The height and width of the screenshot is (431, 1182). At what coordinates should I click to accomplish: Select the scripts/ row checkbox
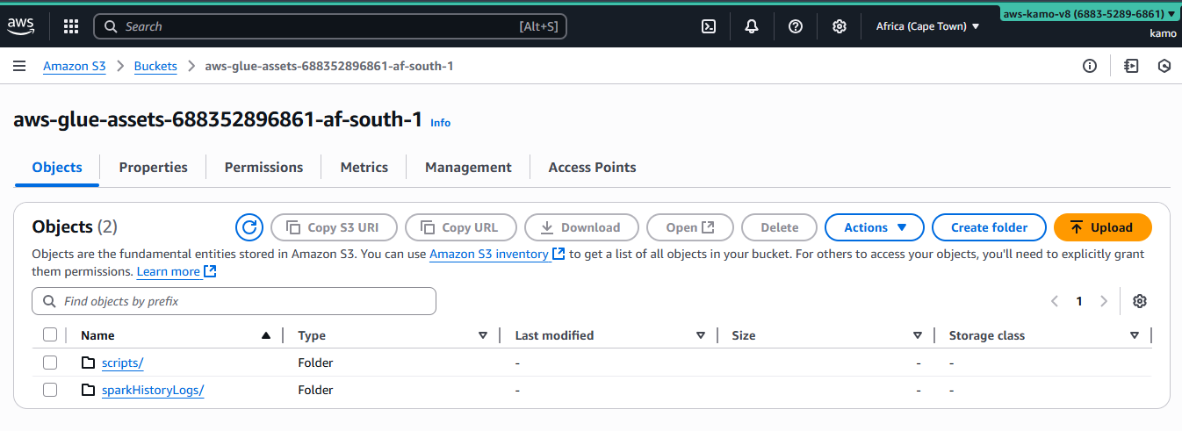[x=50, y=363]
